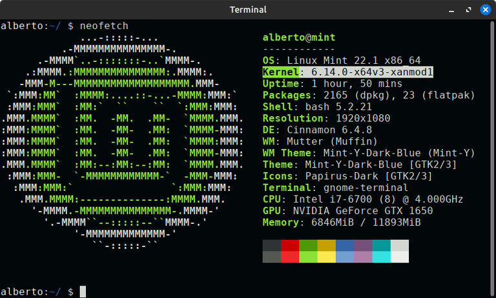Click the 'GPU: NVIDIA GeForce GTX 1650' line
Image resolution: width=496 pixels, height=298 pixels.
tap(347, 211)
